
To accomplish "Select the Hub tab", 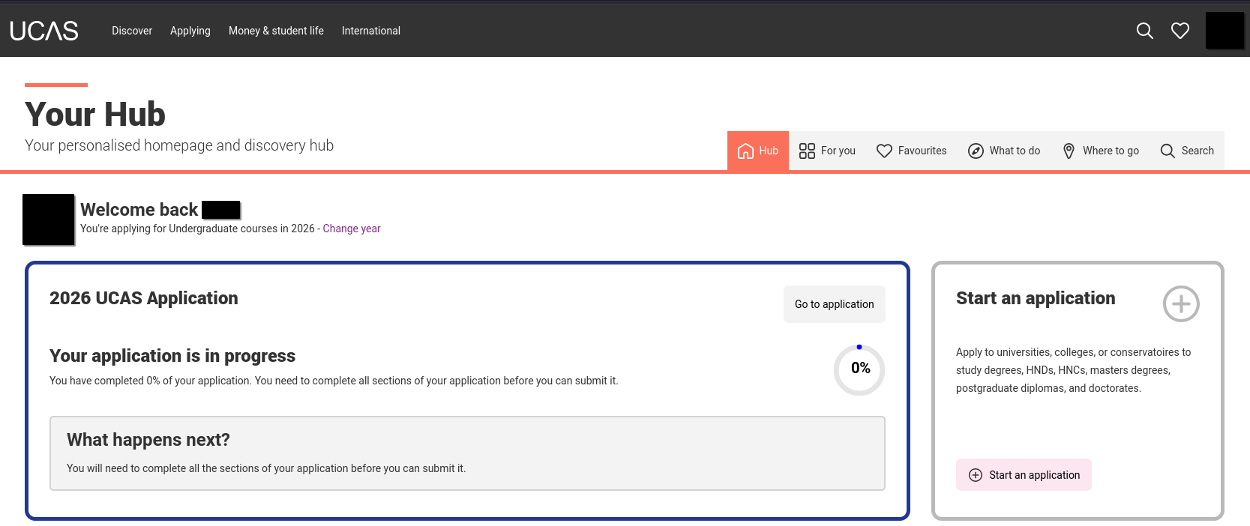I will (x=757, y=151).
